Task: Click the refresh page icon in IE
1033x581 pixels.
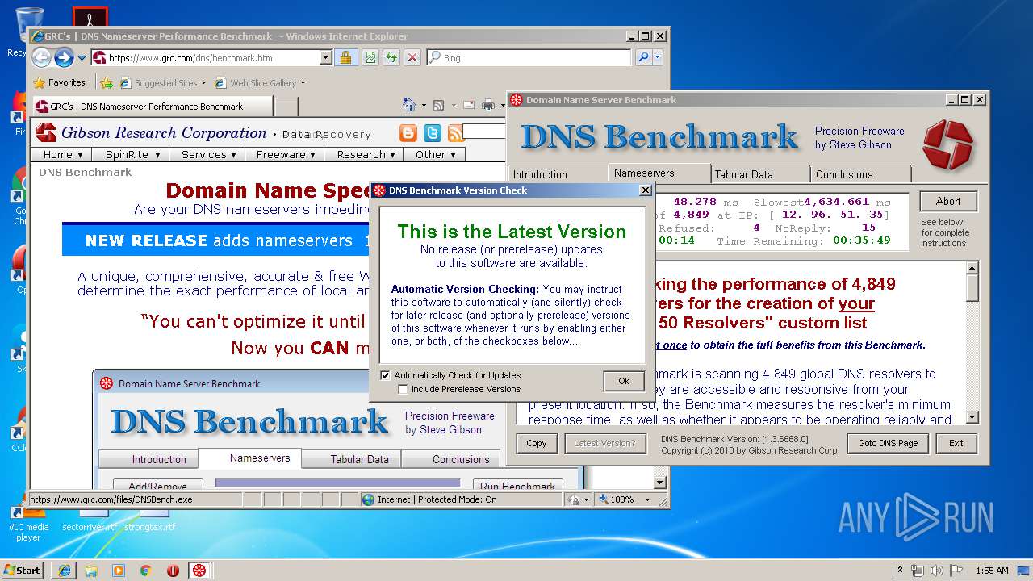Action: (391, 57)
